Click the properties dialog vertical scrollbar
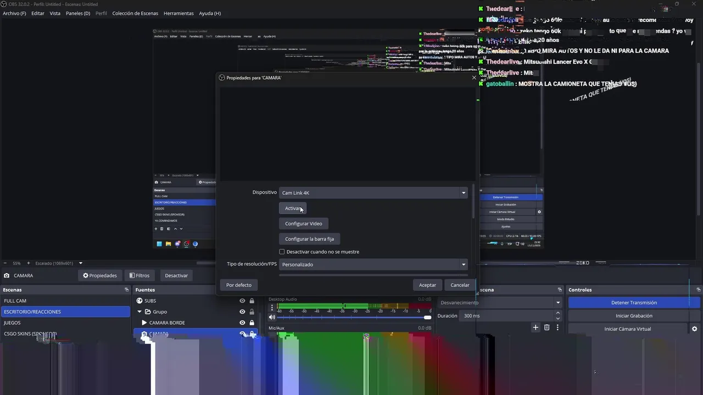 pos(473,201)
